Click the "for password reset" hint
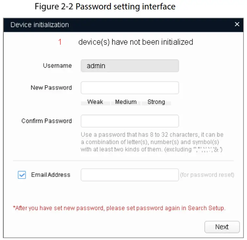Screen dimensions: 247x240 207,175
